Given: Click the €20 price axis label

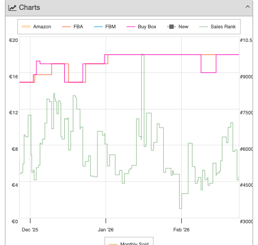Looking at the screenshot, I should (14, 40).
